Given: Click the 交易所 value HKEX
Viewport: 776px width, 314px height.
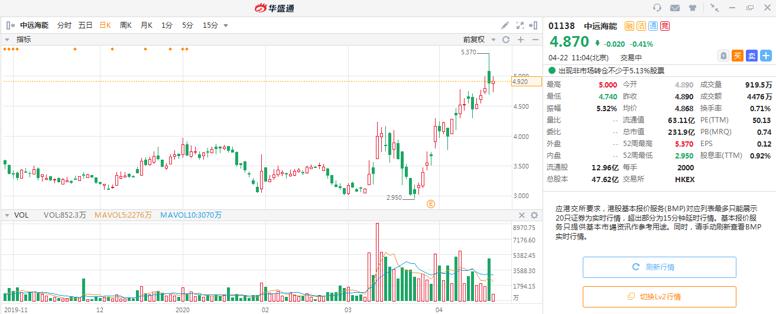Looking at the screenshot, I should (685, 179).
